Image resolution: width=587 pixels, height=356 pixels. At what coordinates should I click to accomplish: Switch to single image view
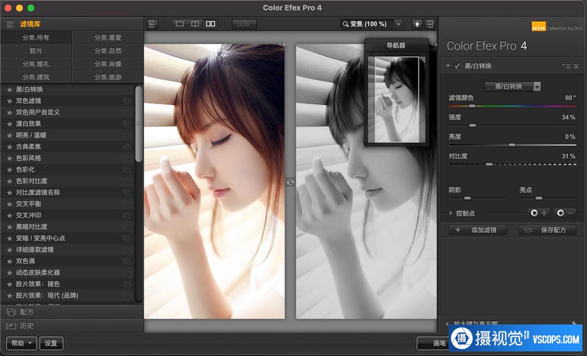[x=179, y=24]
